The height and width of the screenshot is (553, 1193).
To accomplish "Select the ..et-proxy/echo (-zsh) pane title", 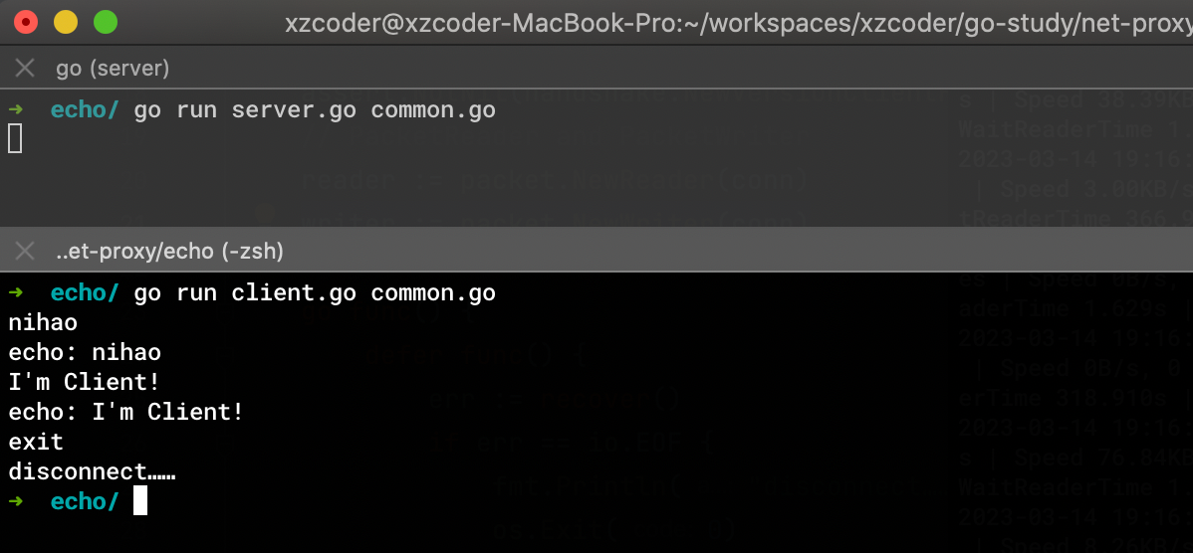I will (x=169, y=251).
